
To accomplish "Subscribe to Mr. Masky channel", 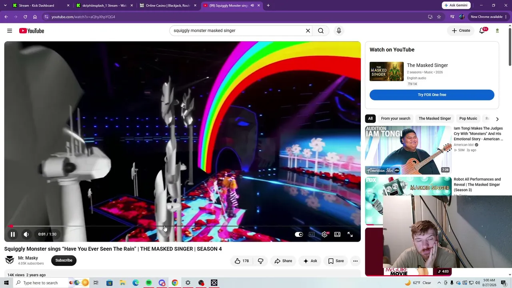I will (x=64, y=260).
